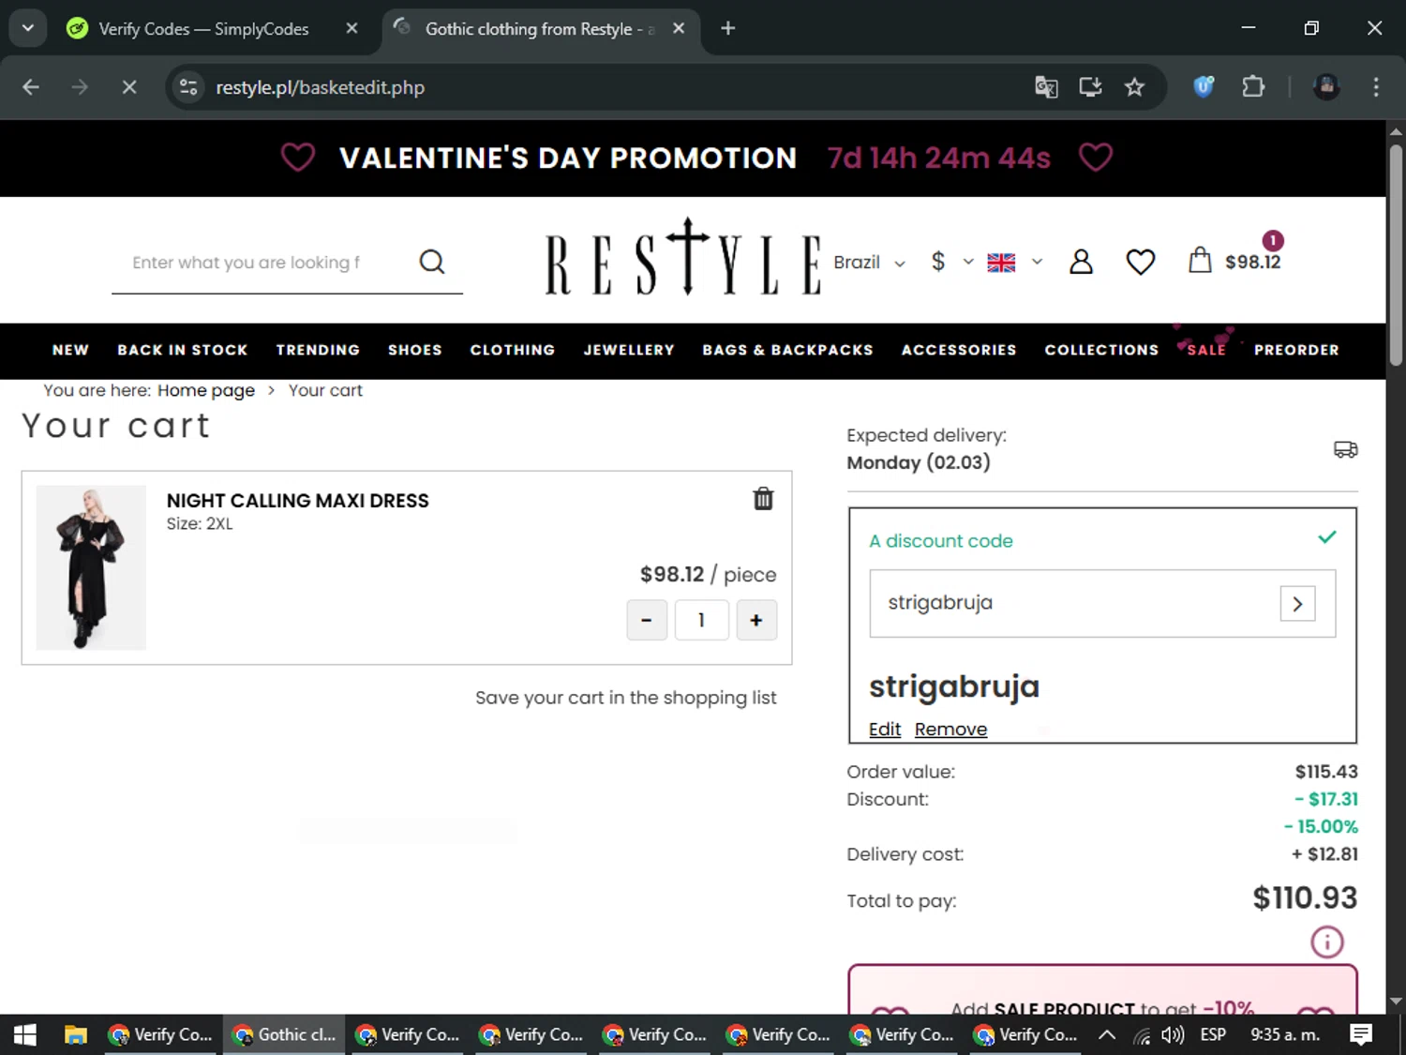Click the quantity value field
The height and width of the screenshot is (1055, 1406).
701,620
